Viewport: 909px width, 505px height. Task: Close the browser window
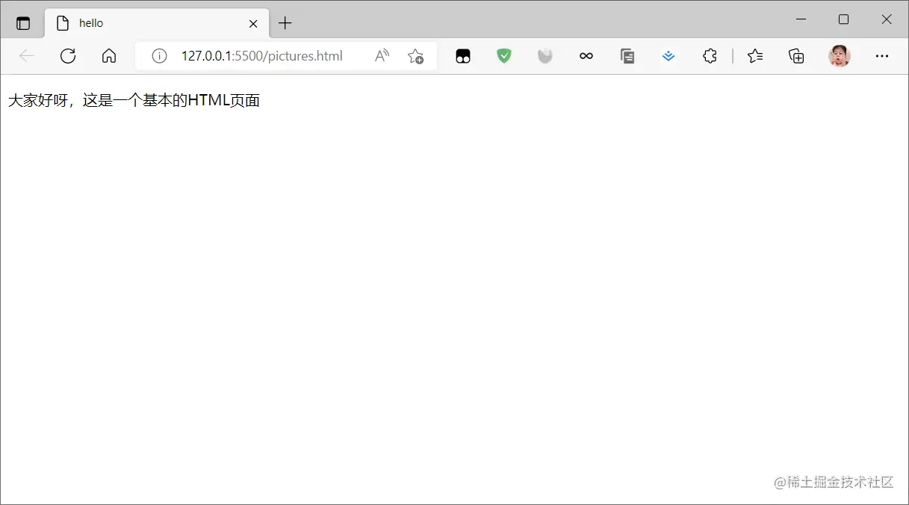(887, 19)
